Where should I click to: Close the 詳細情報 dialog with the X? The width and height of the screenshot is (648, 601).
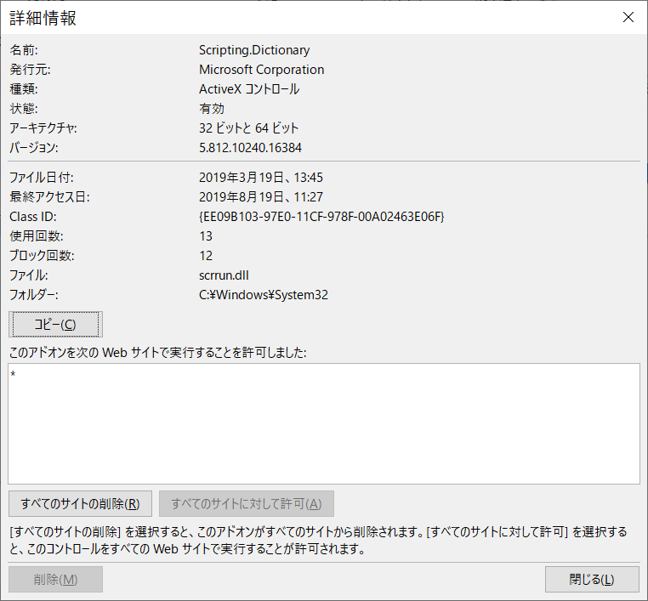628,17
